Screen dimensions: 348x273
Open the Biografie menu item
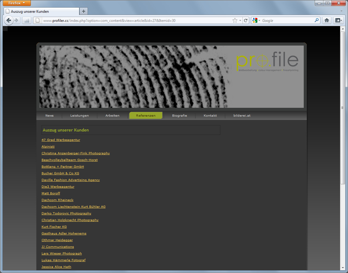(179, 116)
